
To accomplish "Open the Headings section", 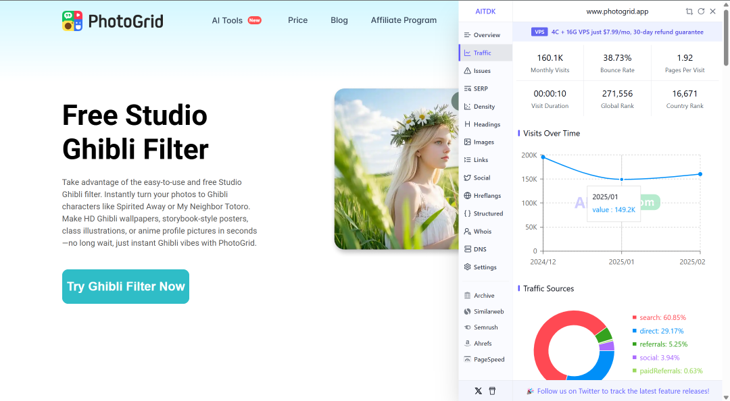I will pyautogui.click(x=485, y=124).
